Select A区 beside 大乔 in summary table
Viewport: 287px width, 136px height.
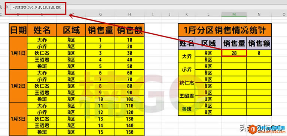[x=208, y=53]
